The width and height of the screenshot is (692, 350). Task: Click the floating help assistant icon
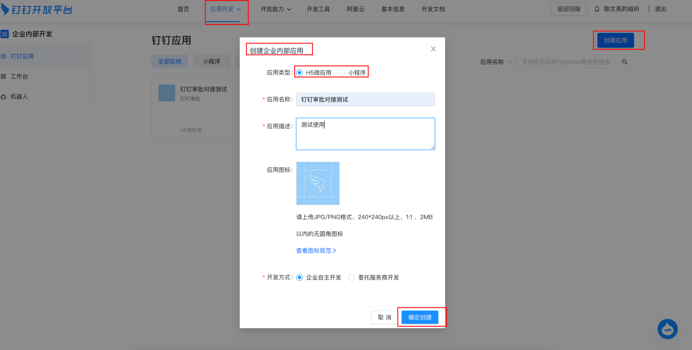(668, 329)
